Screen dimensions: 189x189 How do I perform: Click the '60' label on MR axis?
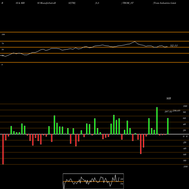184,118
